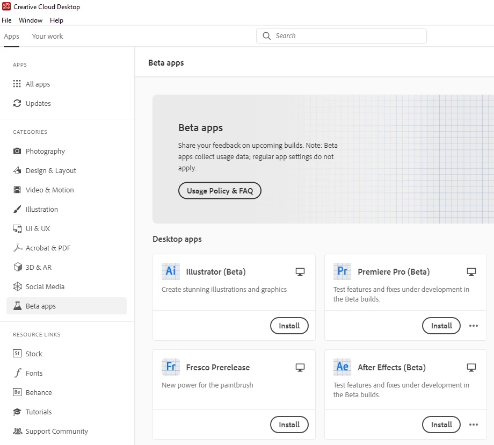Switch to the Your work tab
The height and width of the screenshot is (445, 494).
coord(48,36)
